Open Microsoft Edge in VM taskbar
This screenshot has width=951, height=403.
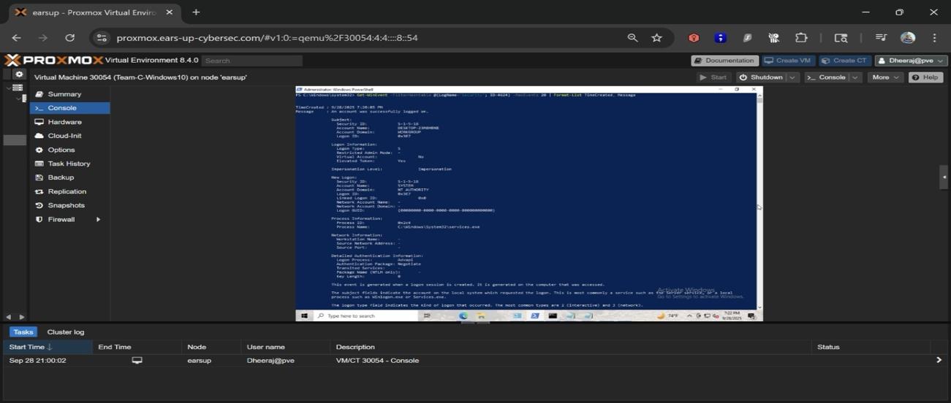click(463, 316)
